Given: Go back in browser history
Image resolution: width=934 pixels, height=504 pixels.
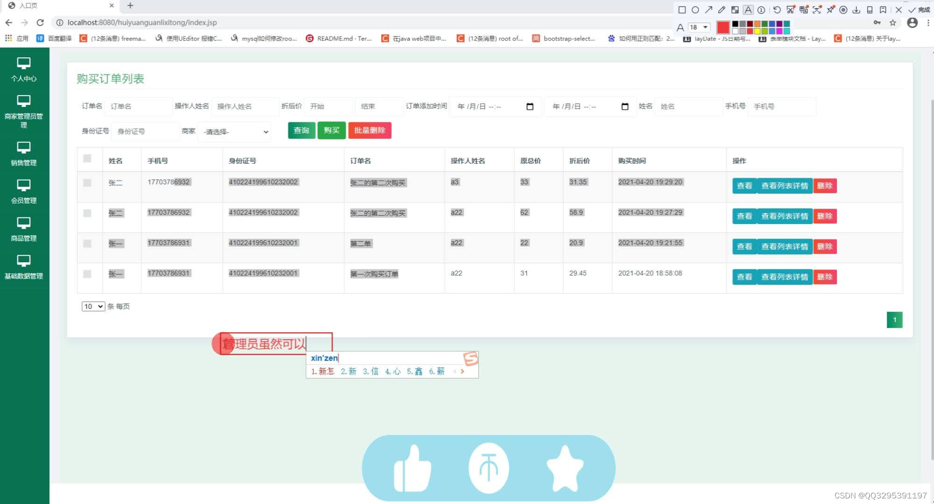Looking at the screenshot, I should [9, 22].
